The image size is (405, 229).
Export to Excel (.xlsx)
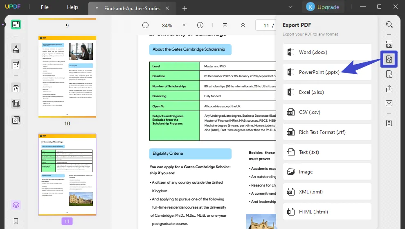(x=327, y=92)
